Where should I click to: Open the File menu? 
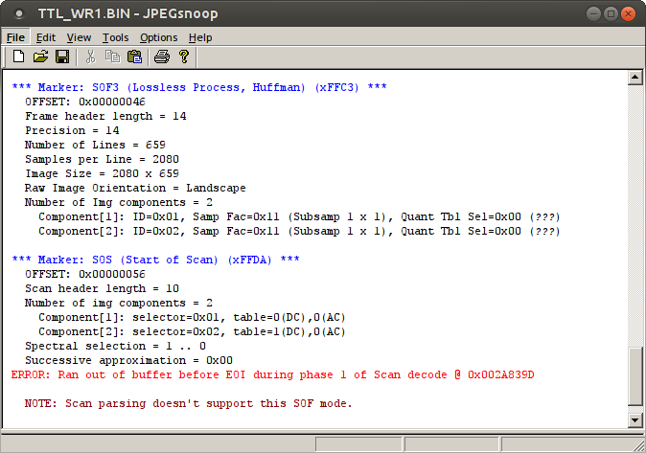coord(15,37)
